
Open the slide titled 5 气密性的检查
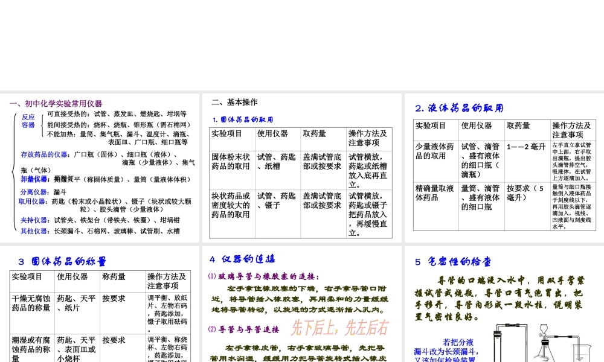[504, 304]
